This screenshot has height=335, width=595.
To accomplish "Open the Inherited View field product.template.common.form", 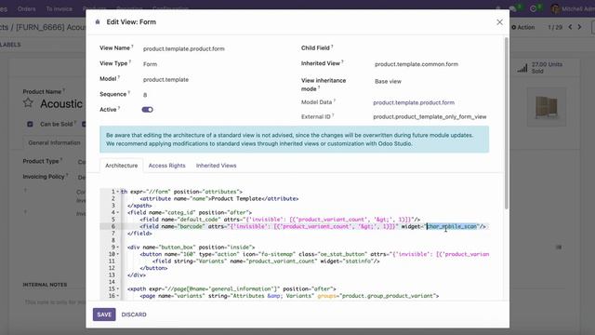I will click(x=416, y=64).
